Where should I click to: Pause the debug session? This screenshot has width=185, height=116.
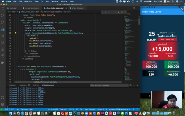point(105,12)
